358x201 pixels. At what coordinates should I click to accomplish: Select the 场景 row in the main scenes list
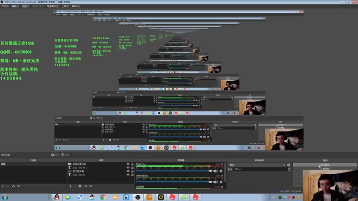tap(33, 164)
